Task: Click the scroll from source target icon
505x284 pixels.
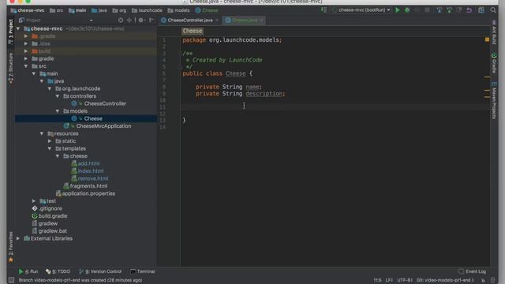Action: click(x=121, y=20)
